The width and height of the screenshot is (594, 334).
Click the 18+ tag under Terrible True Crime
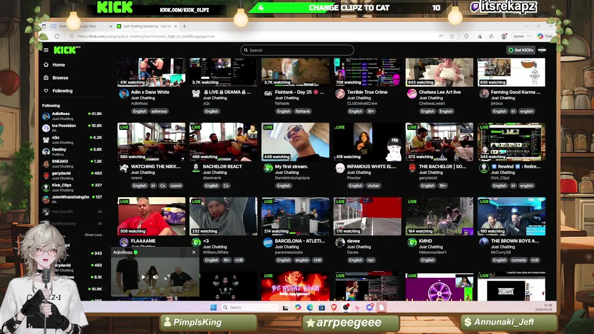(371, 111)
